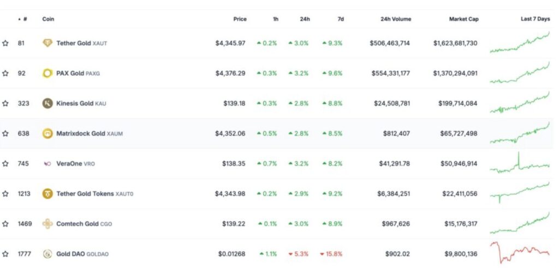View Gold DAO red 7-day sparkline
Image resolution: width=559 pixels, height=268 pixels.
[x=520, y=253]
